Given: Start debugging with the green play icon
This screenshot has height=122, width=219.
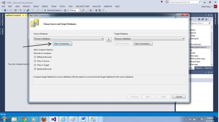Looking at the screenshot, I should pos(45,10).
